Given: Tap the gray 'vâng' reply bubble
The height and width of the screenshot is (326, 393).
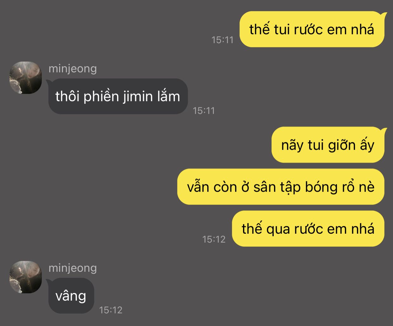Looking at the screenshot, I should coord(71,296).
